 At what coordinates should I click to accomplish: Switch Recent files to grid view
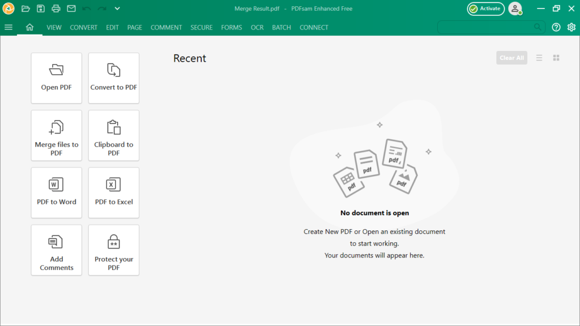(556, 58)
